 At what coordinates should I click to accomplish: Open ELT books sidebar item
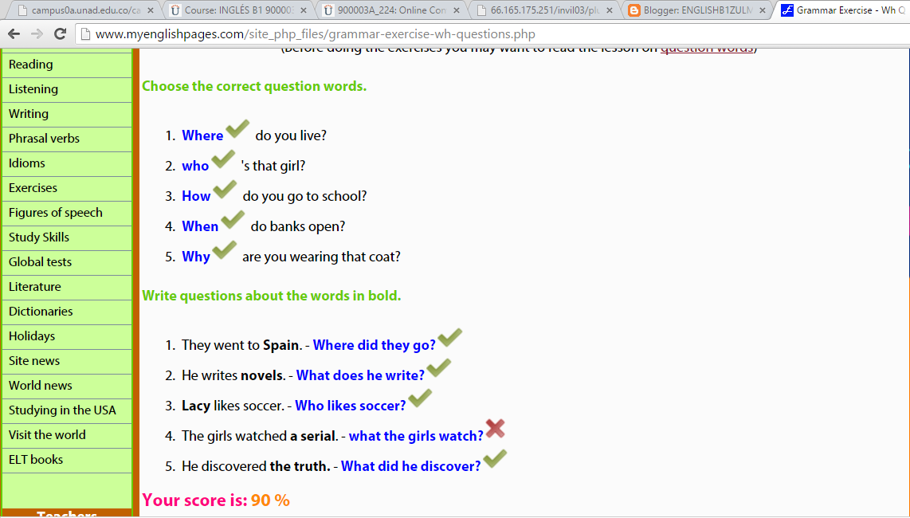pos(67,459)
